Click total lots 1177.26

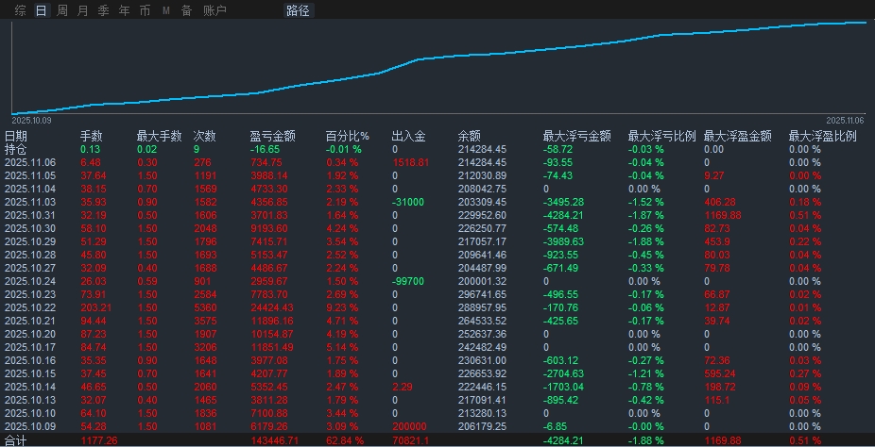(99, 441)
